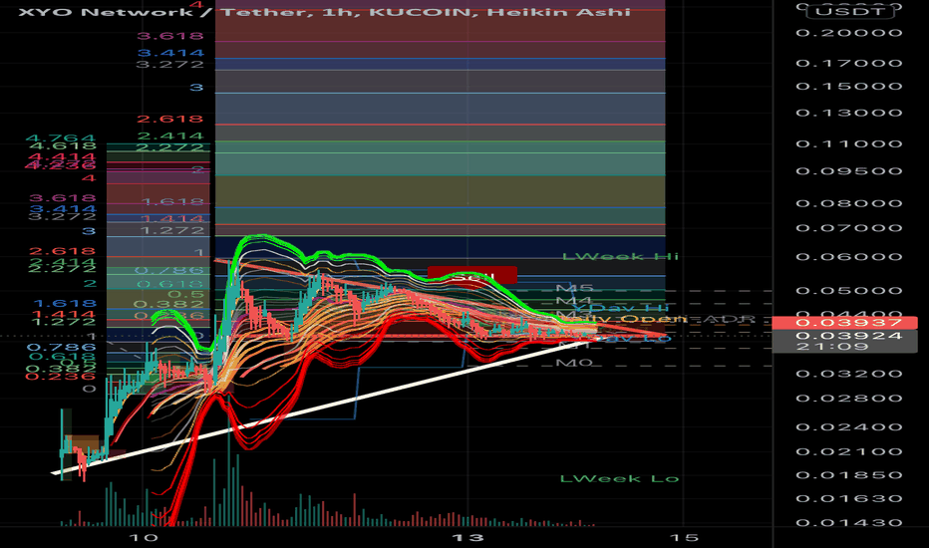Click date 10 on the time axis
Viewport: 929px width, 548px height.
coord(144,538)
